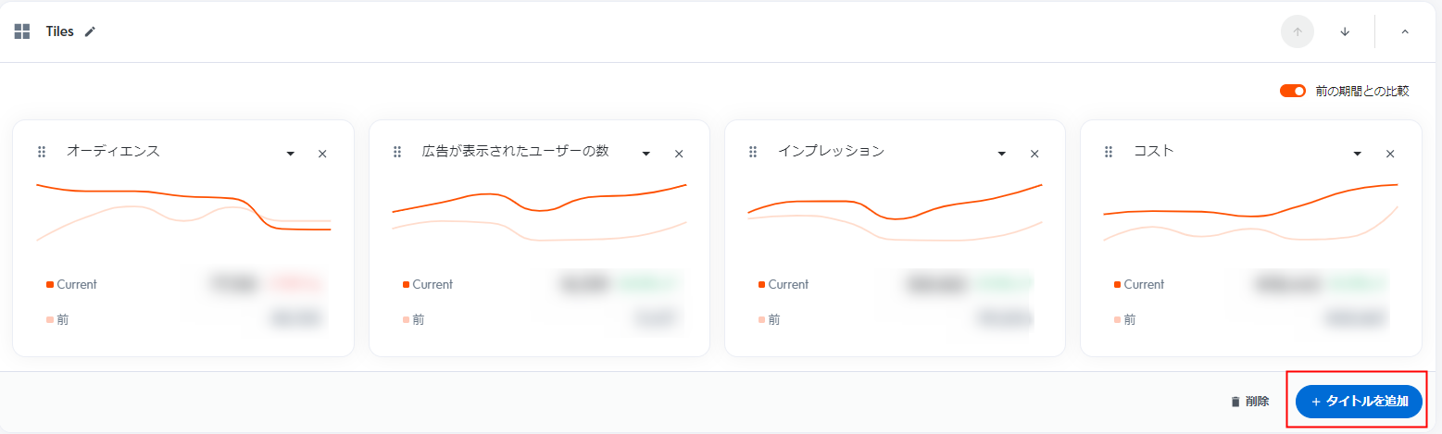Open the コスト tile dropdown arrow
1442x434 pixels.
click(1358, 154)
